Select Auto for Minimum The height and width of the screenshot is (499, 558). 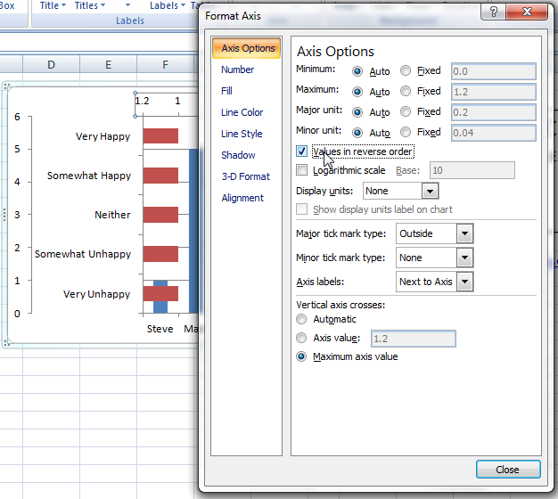pyautogui.click(x=357, y=71)
